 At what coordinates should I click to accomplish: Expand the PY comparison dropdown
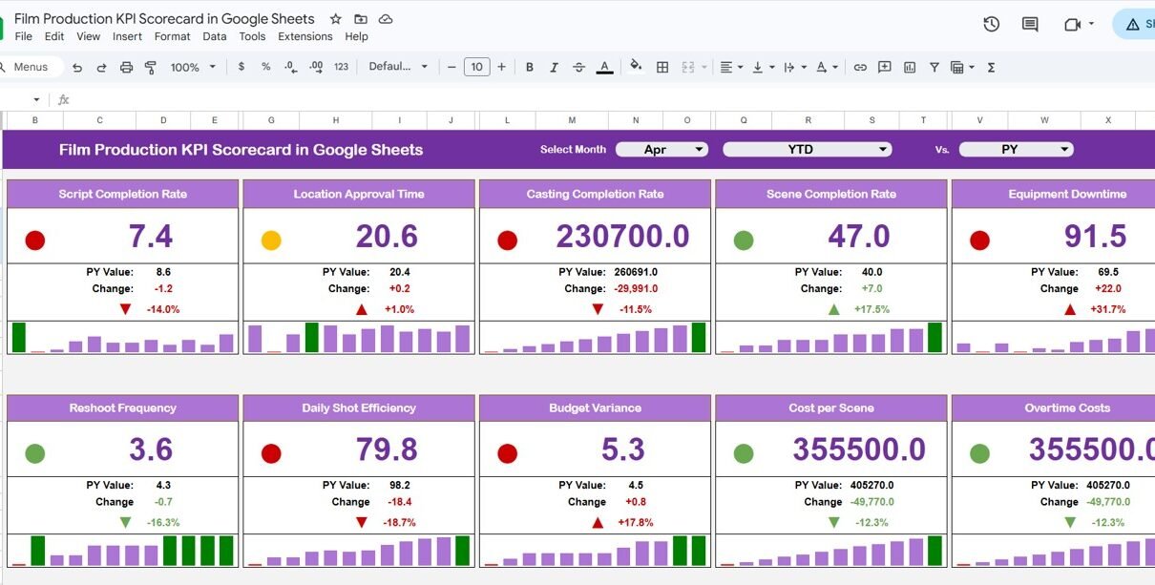click(1016, 150)
